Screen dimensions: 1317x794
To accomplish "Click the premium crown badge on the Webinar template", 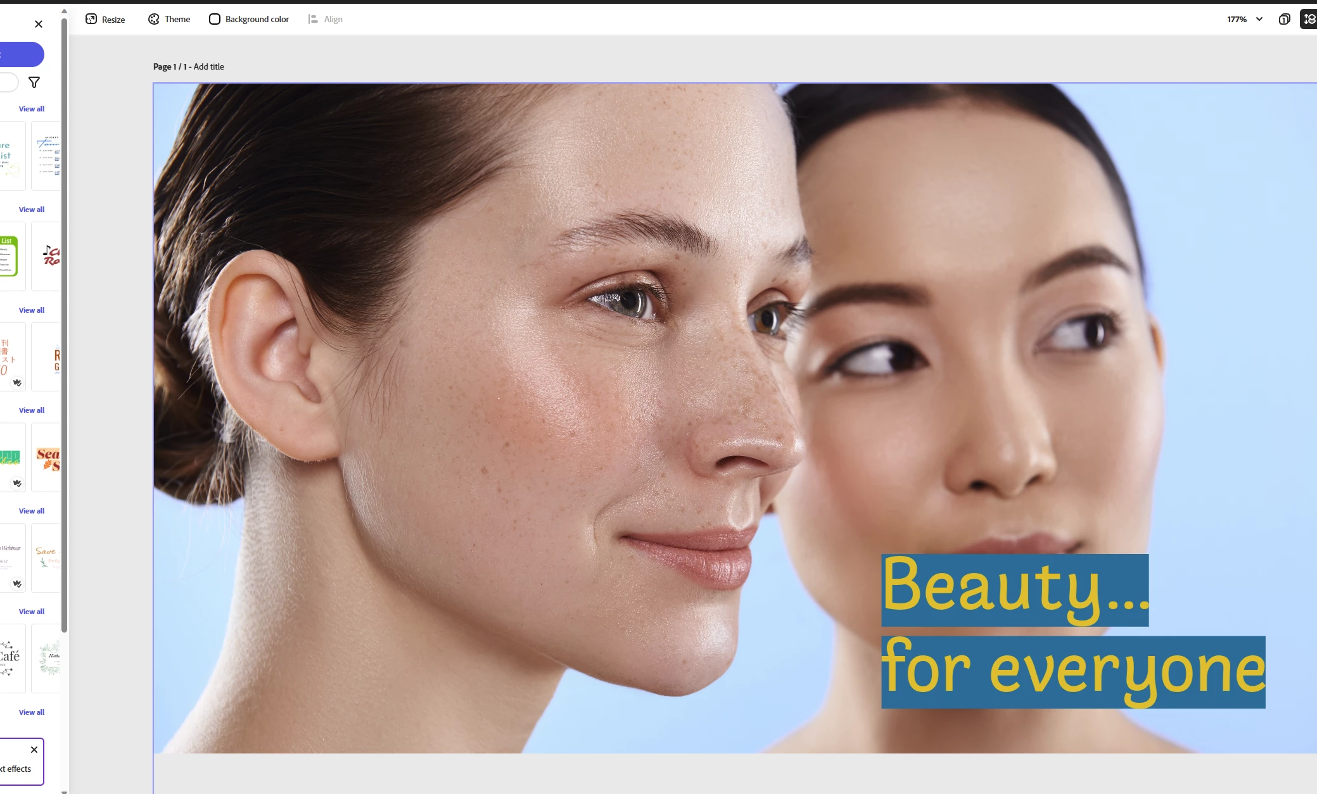I will point(17,584).
